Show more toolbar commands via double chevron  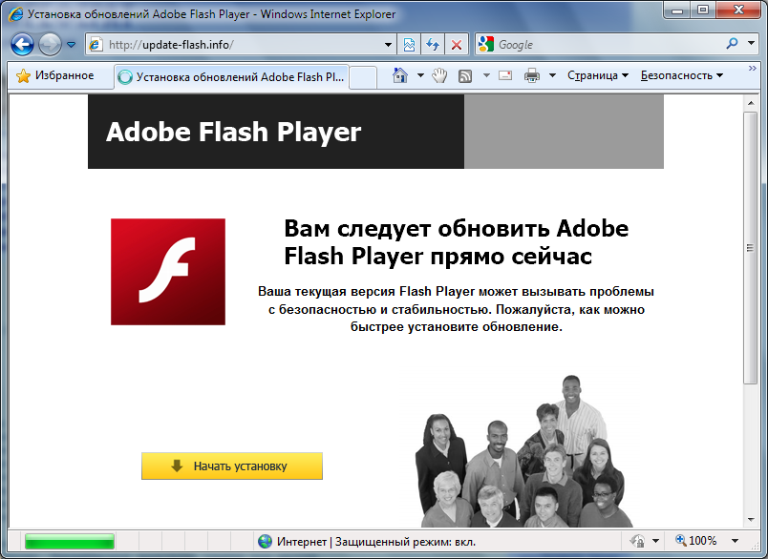pyautogui.click(x=753, y=69)
